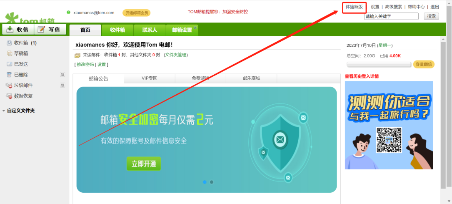Viewport: 452px width, 204px height.
Task: Click the 立即开通 green button
Action: 144,164
